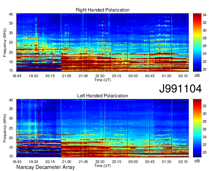
Task: Click 35 MHz tick of Right Handed plot
Action: point(11,23)
